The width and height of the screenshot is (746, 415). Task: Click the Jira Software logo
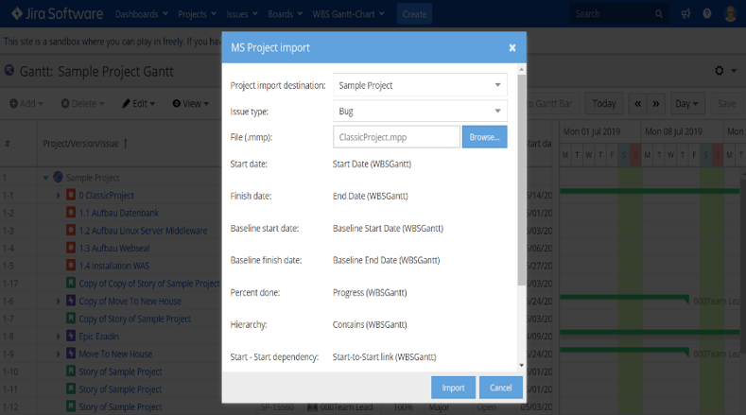(57, 14)
